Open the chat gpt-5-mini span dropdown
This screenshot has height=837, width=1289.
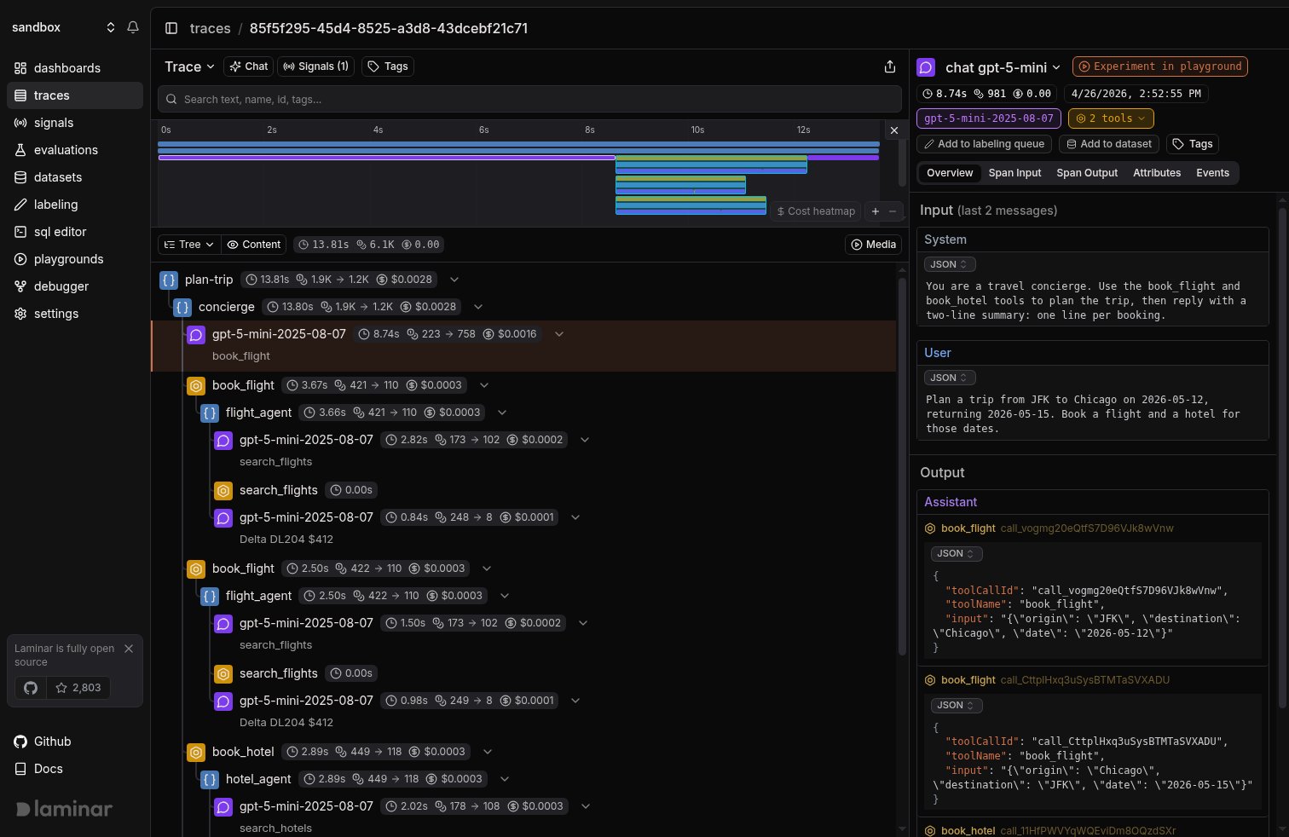point(1003,67)
